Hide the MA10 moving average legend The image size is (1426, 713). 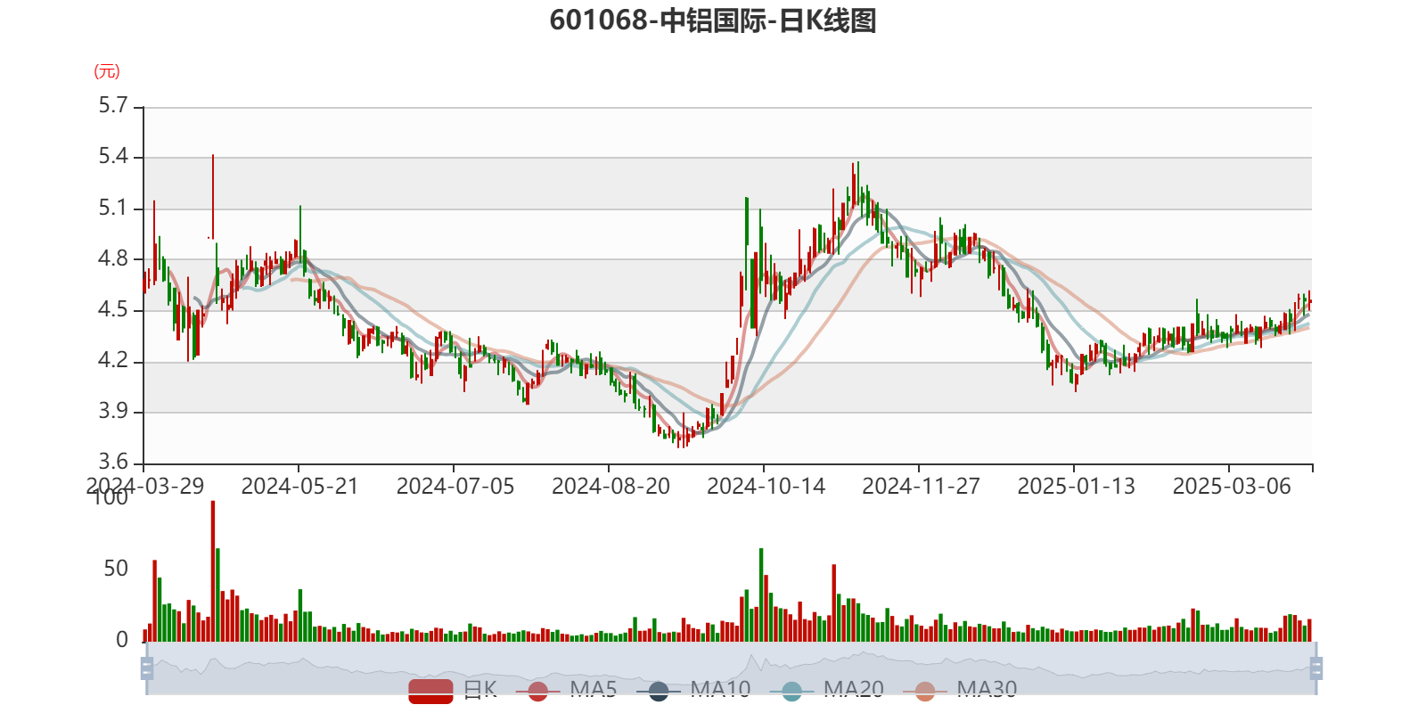[x=693, y=690]
